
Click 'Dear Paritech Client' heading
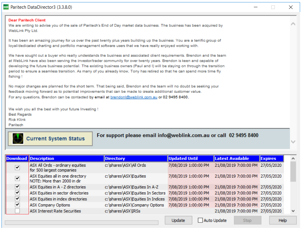(27, 20)
